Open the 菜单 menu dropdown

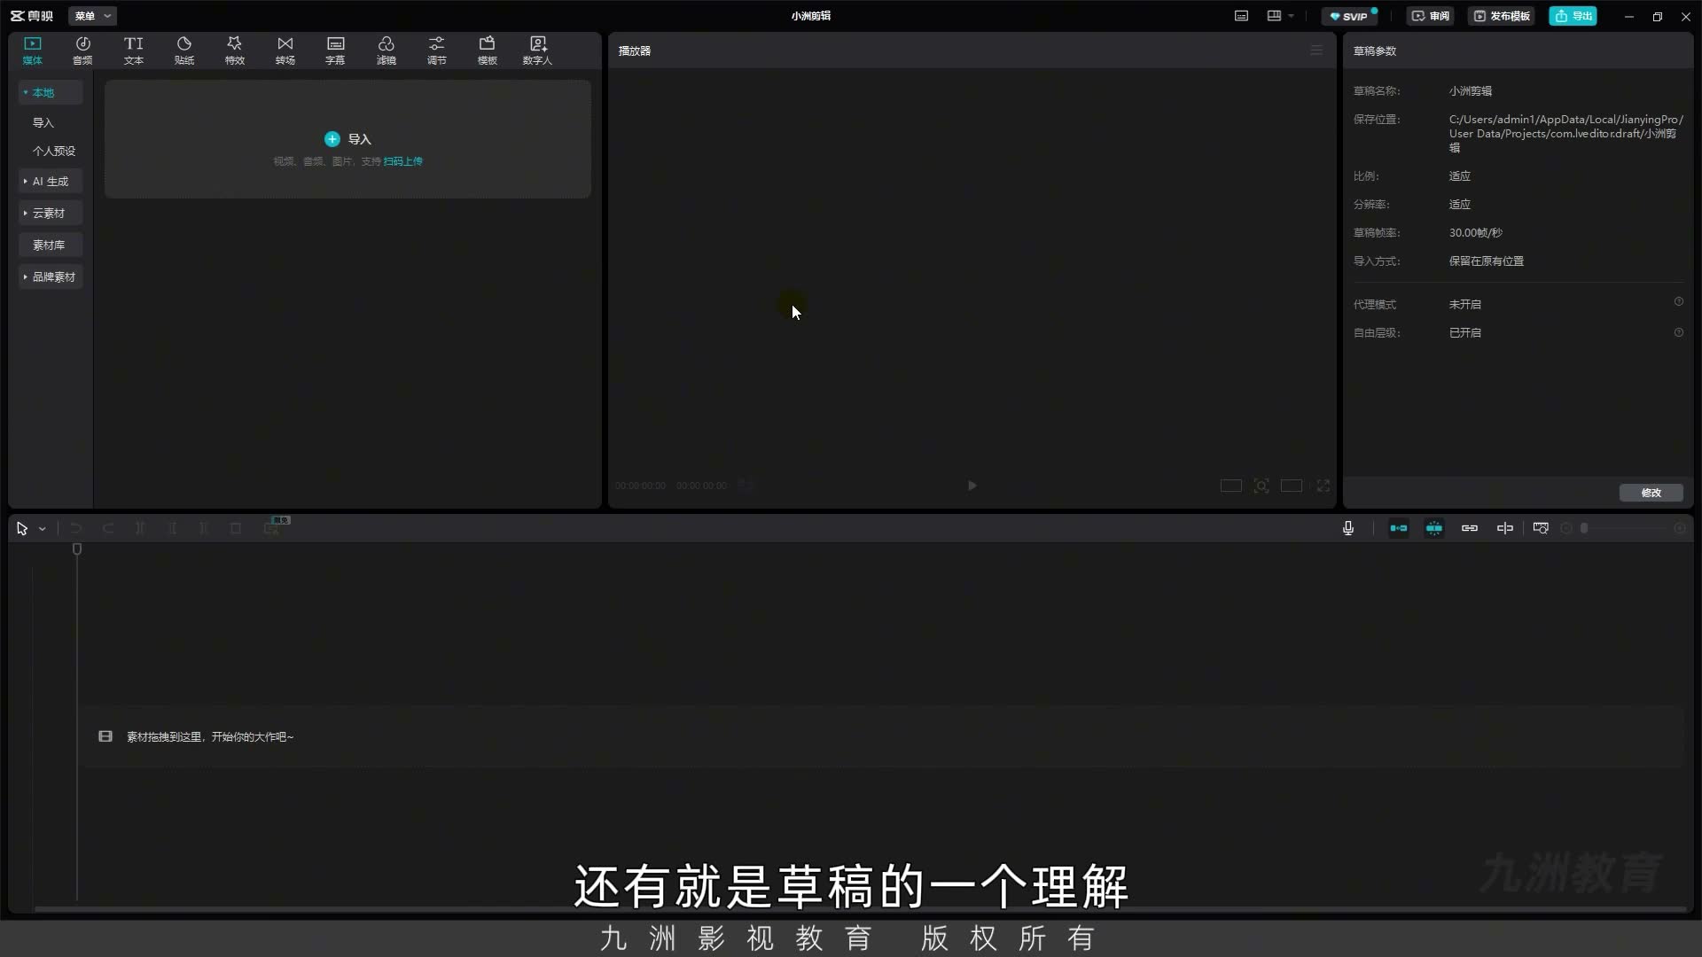click(92, 16)
